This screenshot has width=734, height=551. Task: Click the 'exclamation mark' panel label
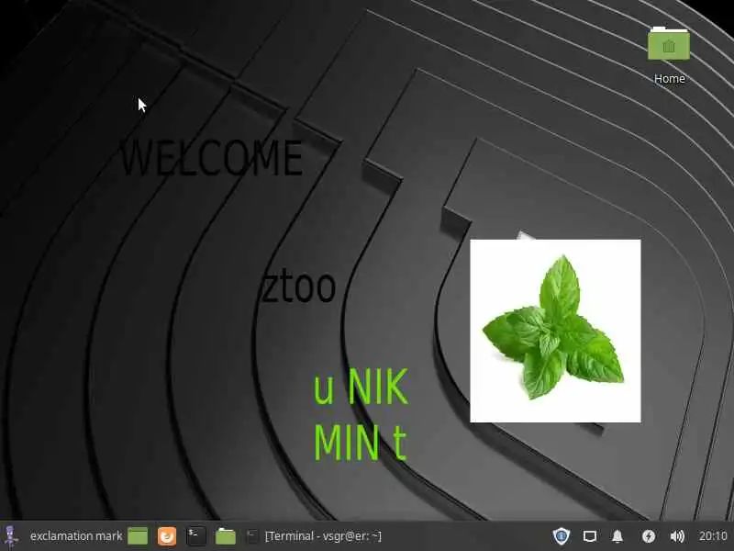76,536
